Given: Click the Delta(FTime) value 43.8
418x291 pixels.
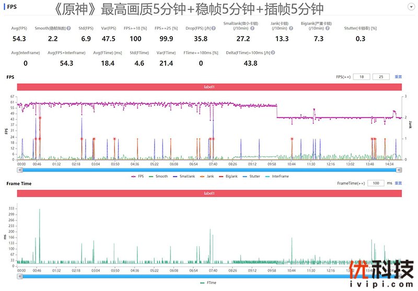Looking at the screenshot, I should pos(251,63).
